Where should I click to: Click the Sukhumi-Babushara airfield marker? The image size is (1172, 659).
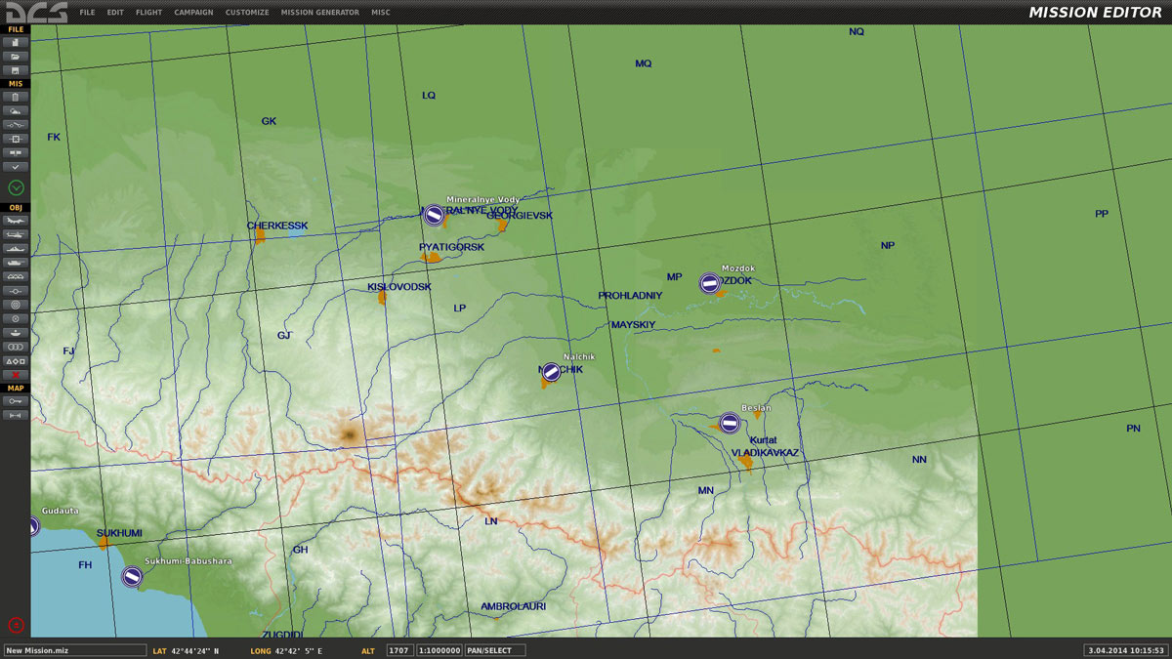[x=132, y=577]
